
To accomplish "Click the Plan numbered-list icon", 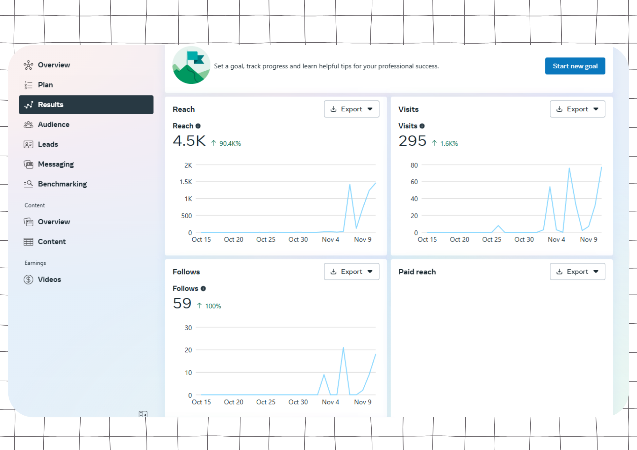I will (x=28, y=85).
